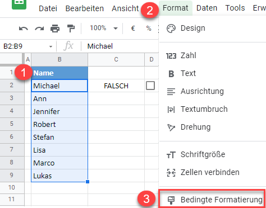Click the Undo arrow icon
The image size is (266, 208).
(24, 29)
